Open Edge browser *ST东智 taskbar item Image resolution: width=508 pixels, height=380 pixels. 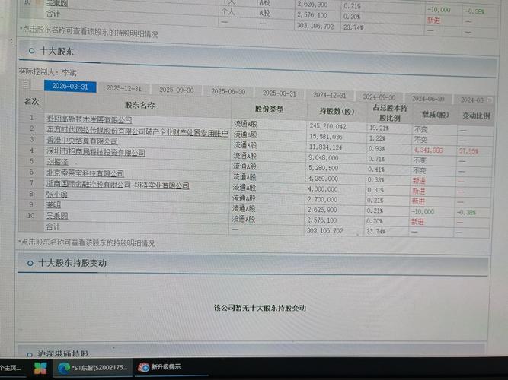93,368
